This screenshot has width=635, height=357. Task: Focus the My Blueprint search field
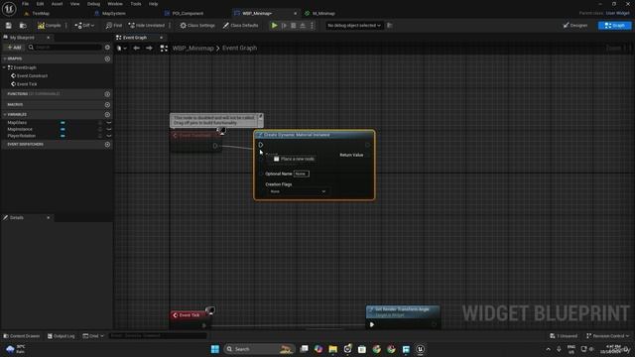click(64, 48)
